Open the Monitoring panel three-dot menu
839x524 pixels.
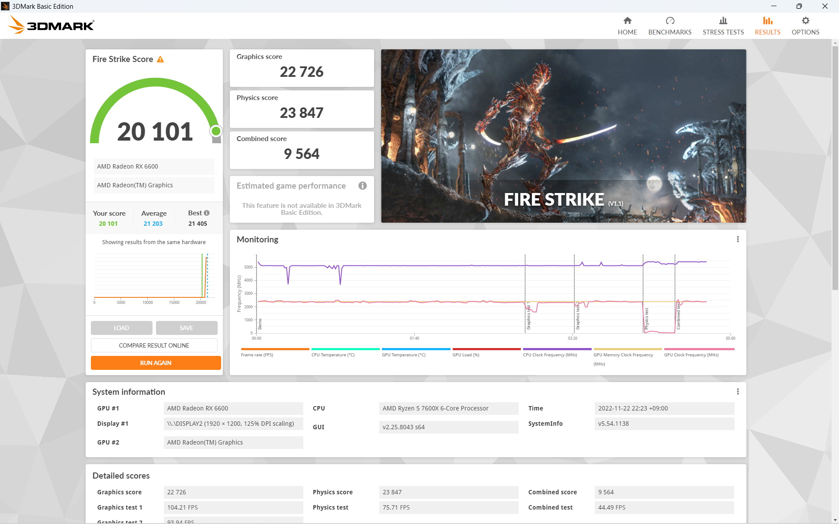[738, 239]
